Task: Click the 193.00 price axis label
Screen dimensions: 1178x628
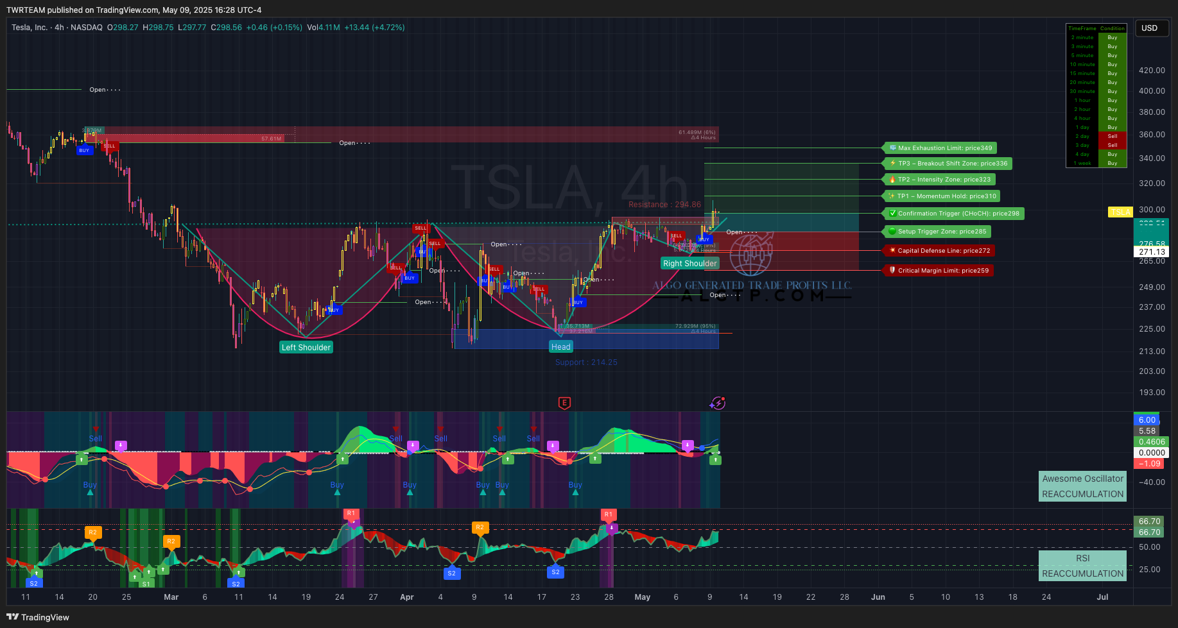Action: [1152, 393]
